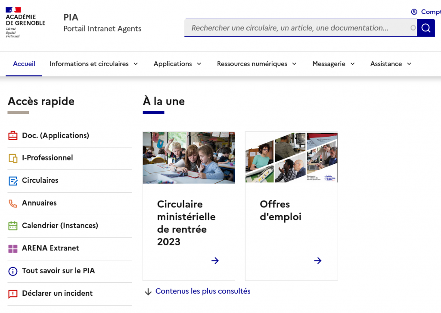
Task: Click the purple ARENA Extranet grid icon
Action: (x=13, y=248)
